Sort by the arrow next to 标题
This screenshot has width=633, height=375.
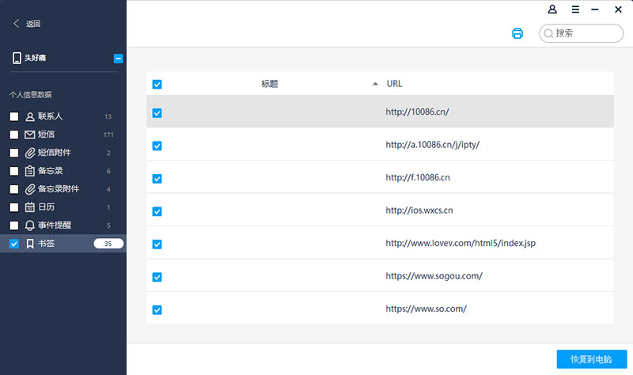point(375,84)
